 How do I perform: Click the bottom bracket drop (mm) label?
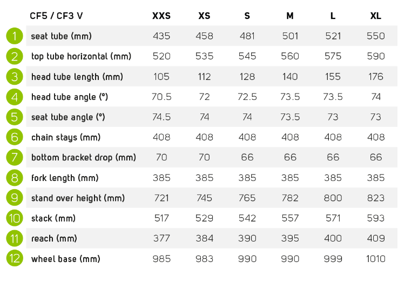[x=83, y=157]
